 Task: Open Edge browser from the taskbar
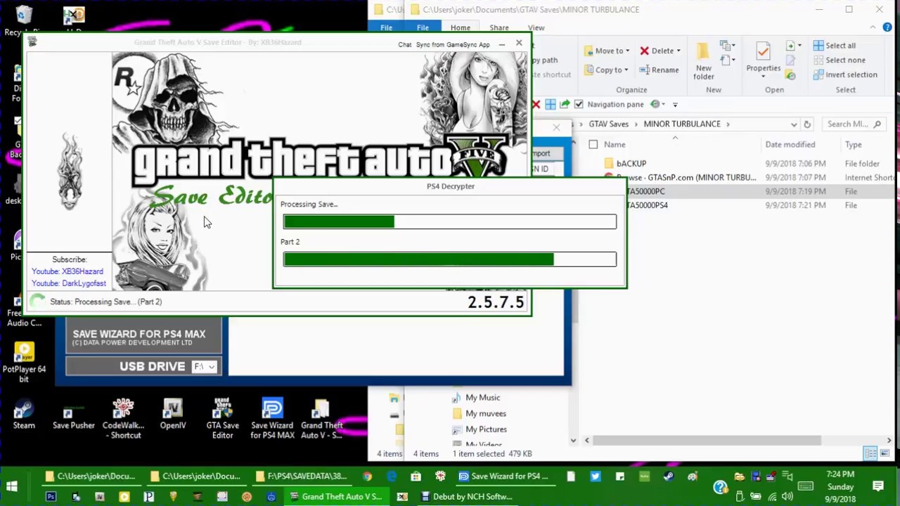click(x=392, y=476)
